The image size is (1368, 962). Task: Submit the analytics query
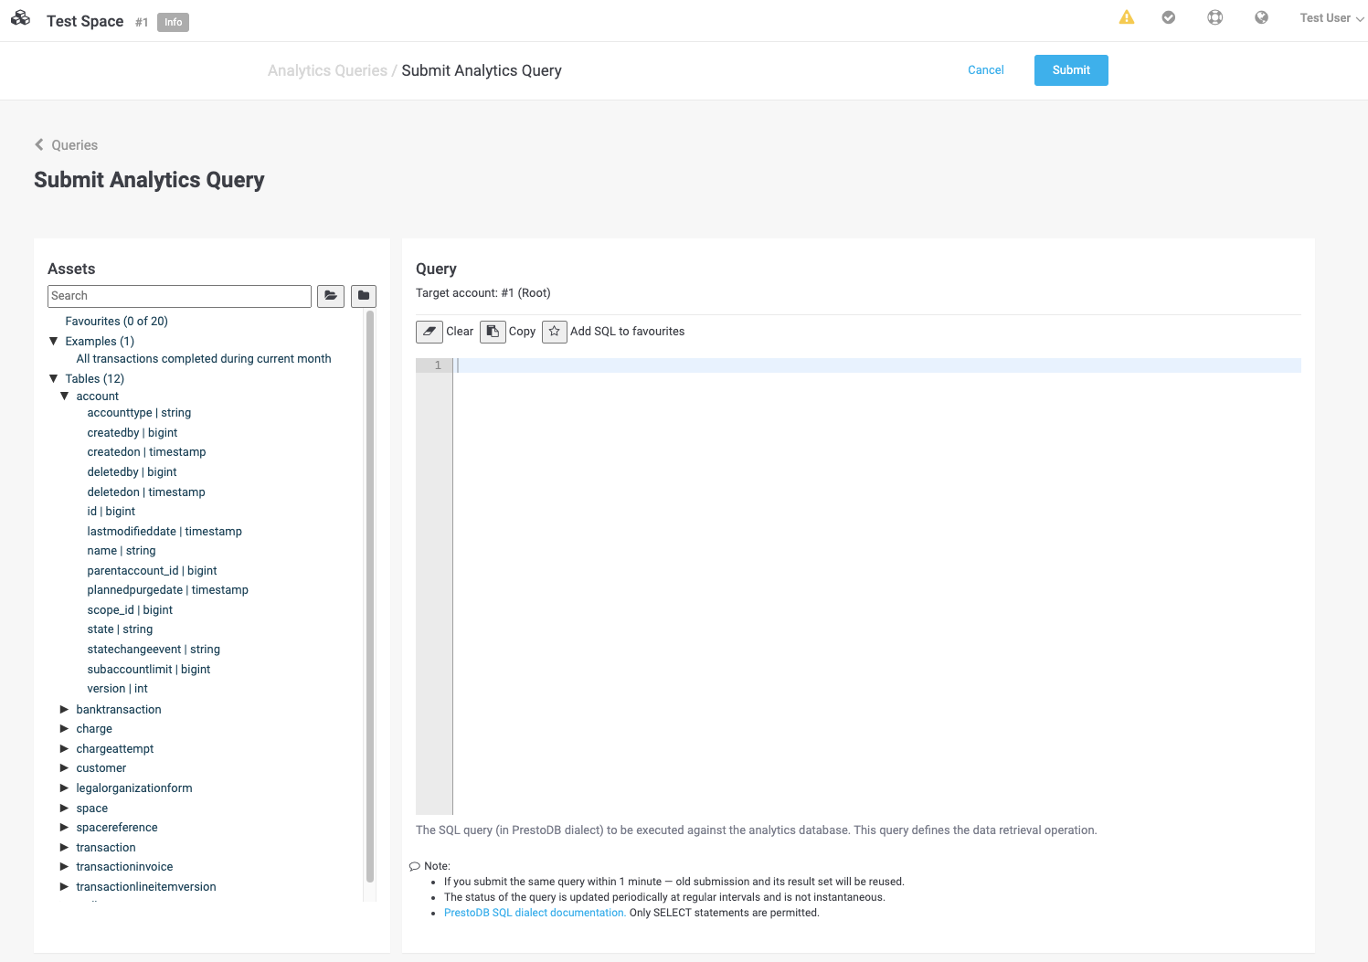pos(1070,70)
